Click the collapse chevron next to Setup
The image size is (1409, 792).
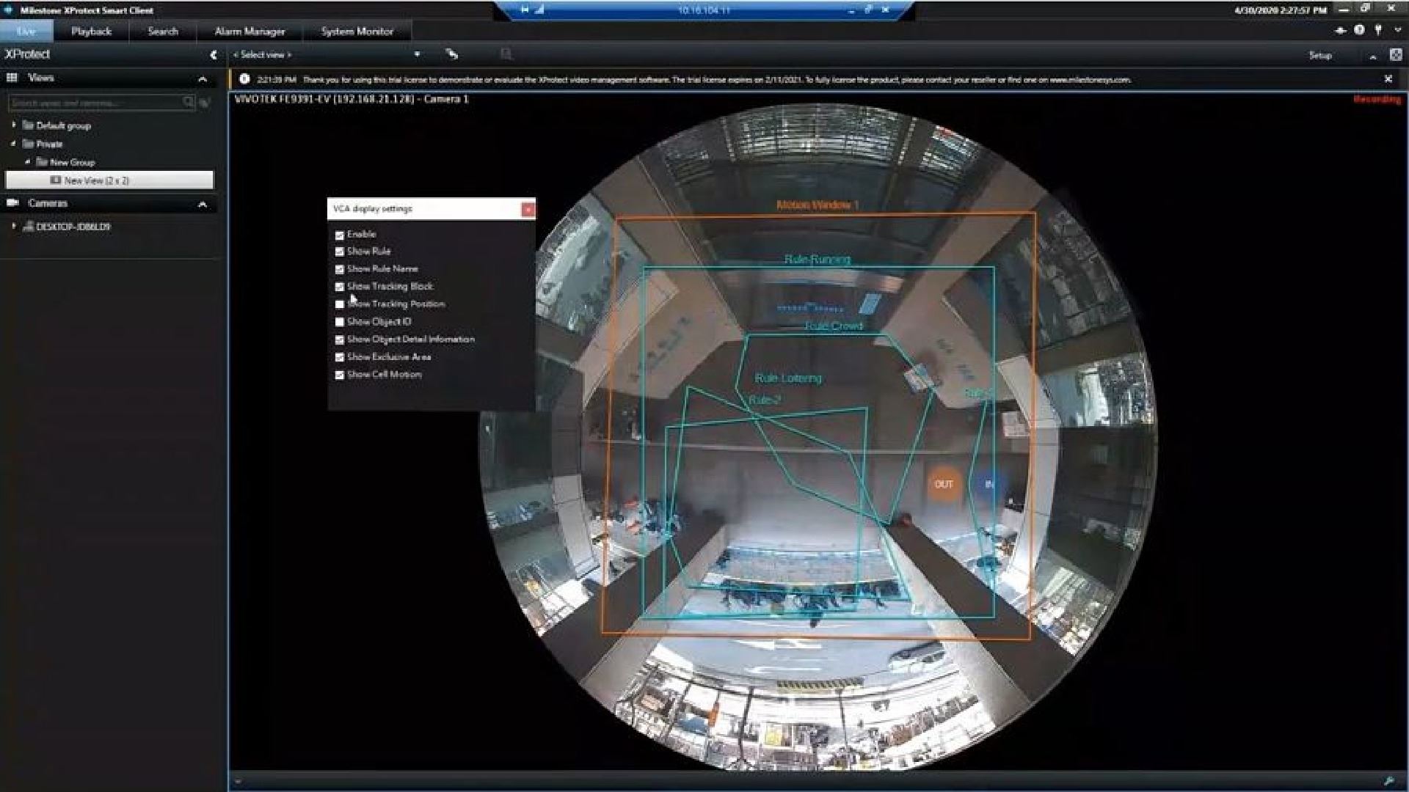(x=1372, y=56)
